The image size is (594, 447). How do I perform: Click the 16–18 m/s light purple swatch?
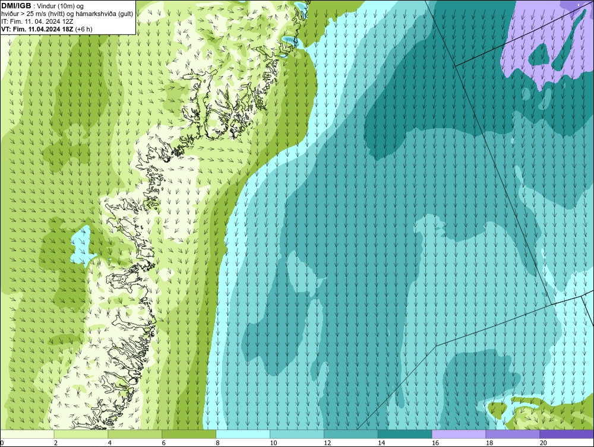tap(459, 434)
